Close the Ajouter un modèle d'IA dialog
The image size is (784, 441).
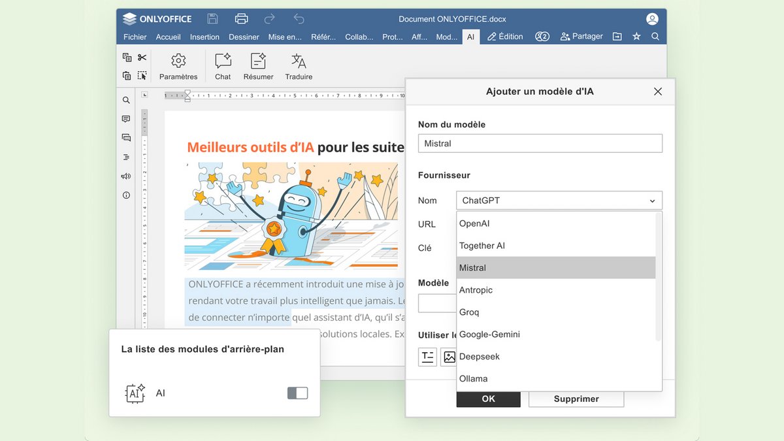tap(658, 91)
